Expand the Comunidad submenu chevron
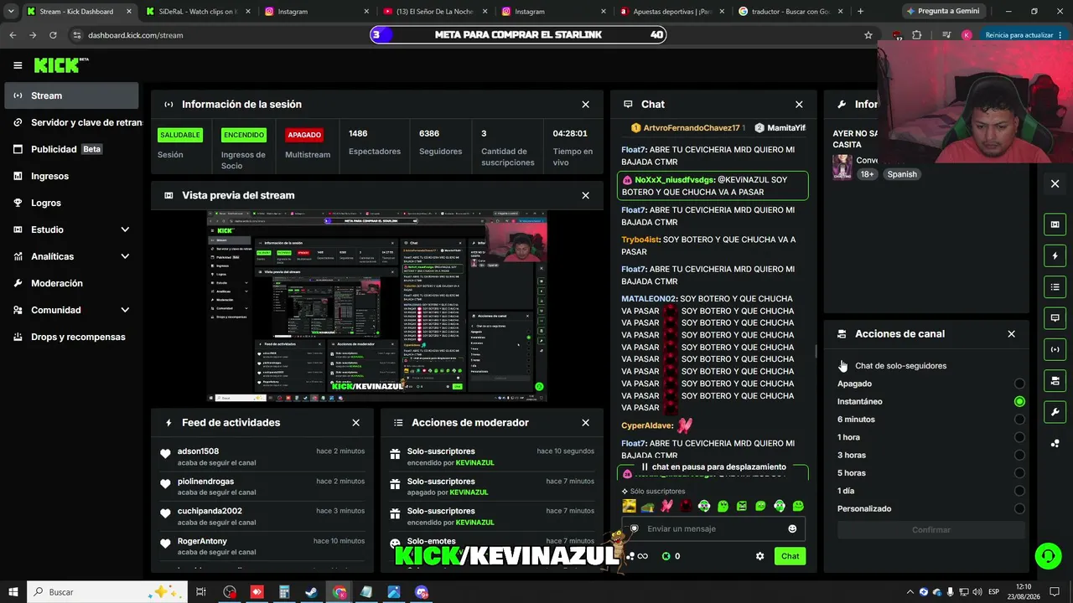 125,310
